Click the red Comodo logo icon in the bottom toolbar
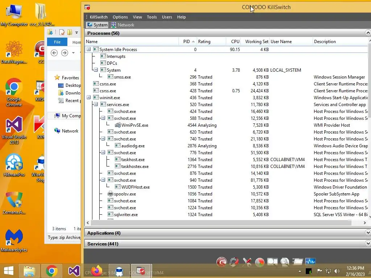The height and width of the screenshot is (278, 371). coord(221,262)
